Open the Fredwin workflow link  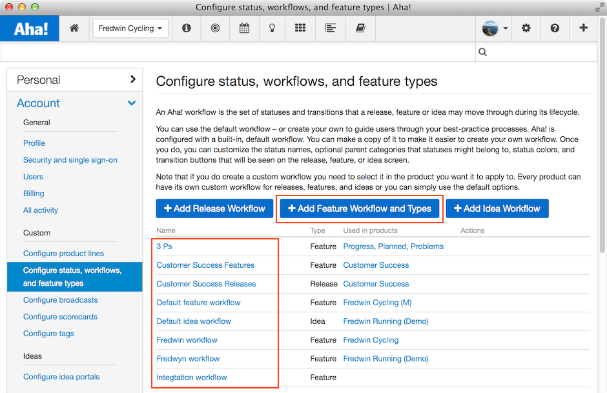[187, 340]
